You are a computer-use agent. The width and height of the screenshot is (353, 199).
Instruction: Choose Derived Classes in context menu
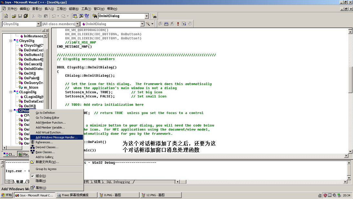pos(57,147)
